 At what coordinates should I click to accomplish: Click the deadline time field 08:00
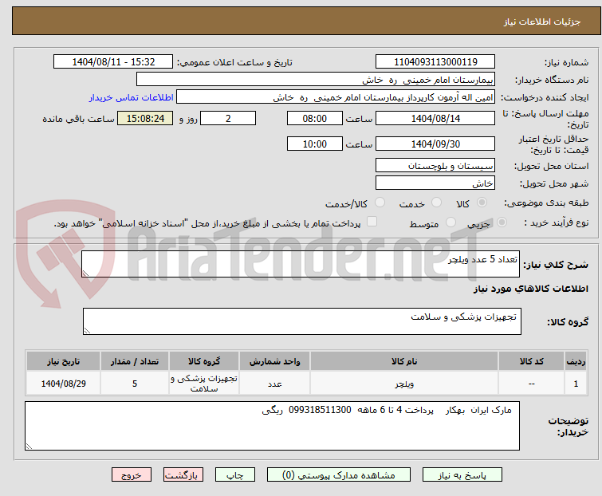(315, 118)
